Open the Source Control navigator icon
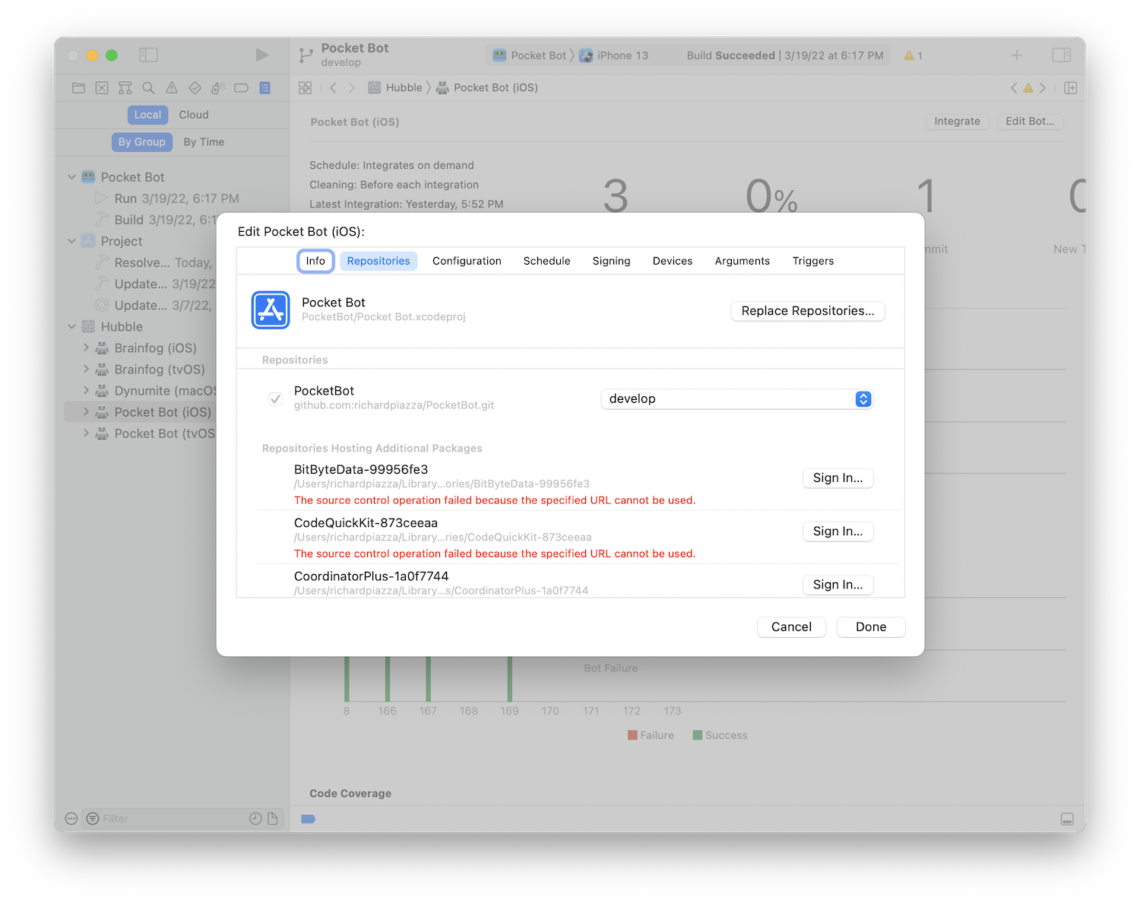1140x904 pixels. pos(102,88)
